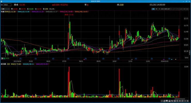This screenshot has height=103, width=191.
Task: Open the 日線 chart period dropdown
Action: coord(5,9)
